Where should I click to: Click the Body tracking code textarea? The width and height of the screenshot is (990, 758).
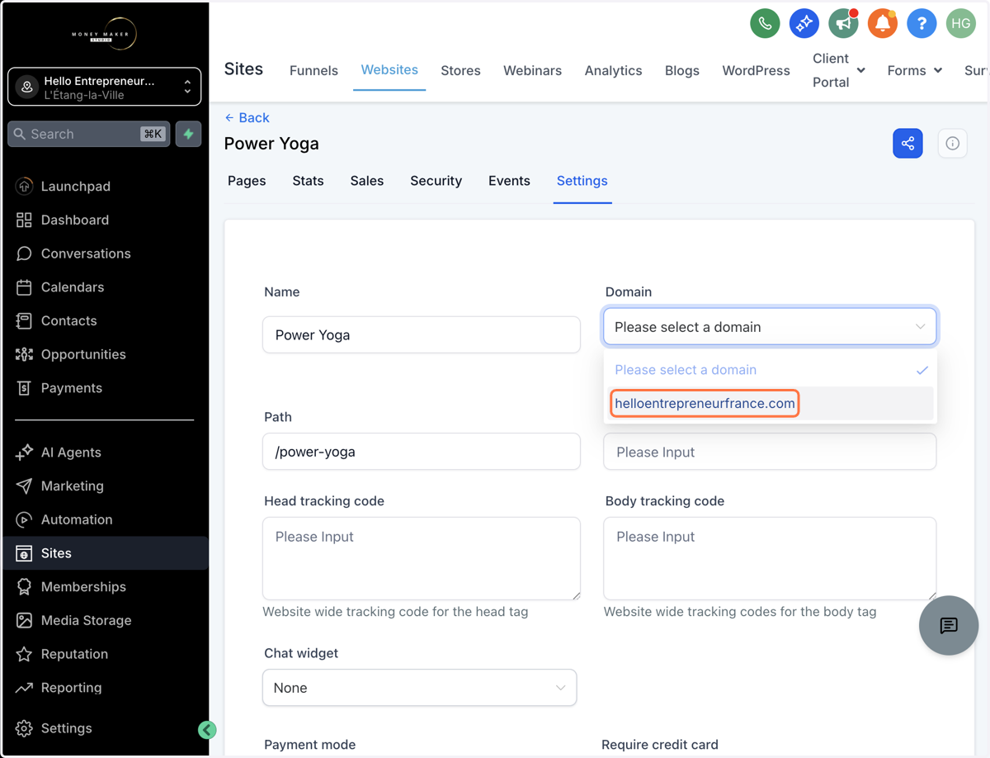point(770,558)
